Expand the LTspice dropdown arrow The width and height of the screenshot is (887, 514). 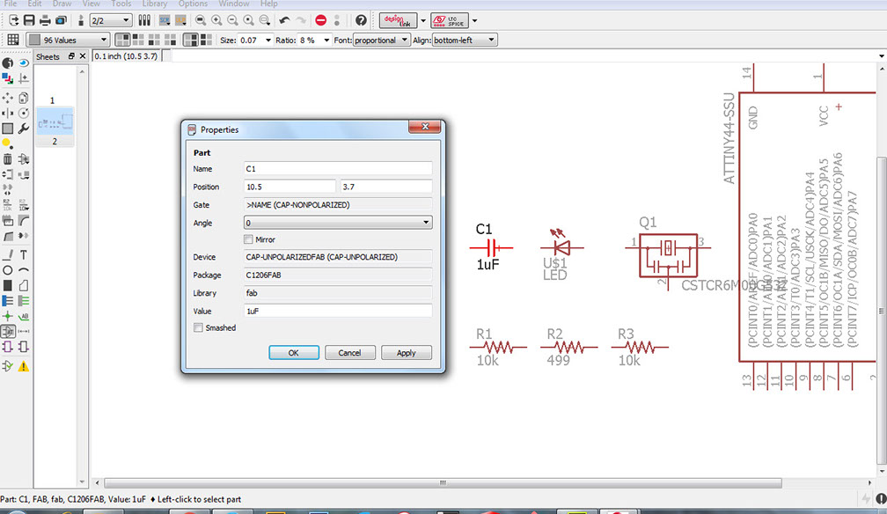[474, 21]
